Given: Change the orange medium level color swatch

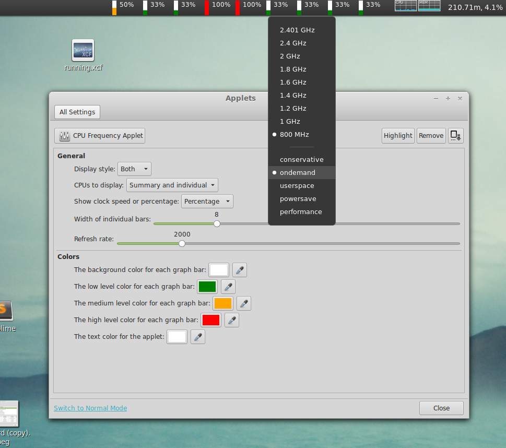Looking at the screenshot, I should point(223,303).
